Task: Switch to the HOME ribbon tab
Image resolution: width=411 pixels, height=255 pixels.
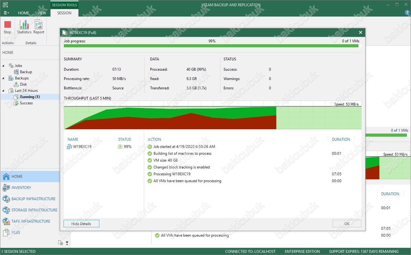Action: coord(24,13)
